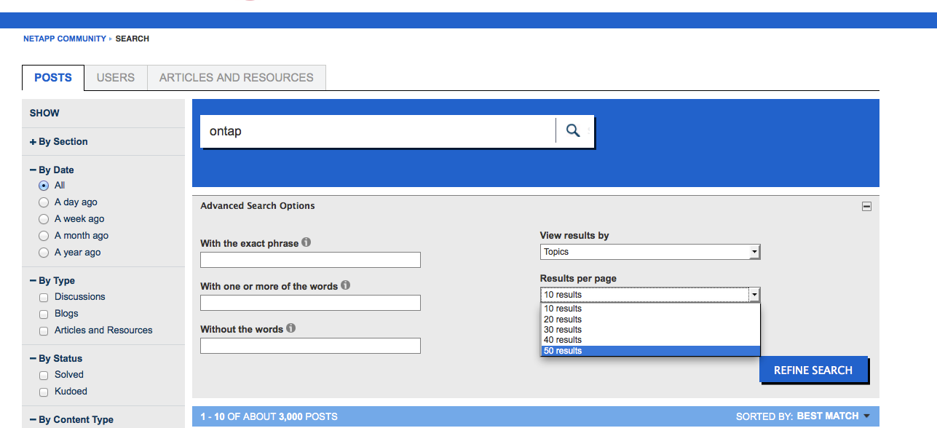Select the A week ago radio option
The image size is (937, 428).
[x=44, y=219]
